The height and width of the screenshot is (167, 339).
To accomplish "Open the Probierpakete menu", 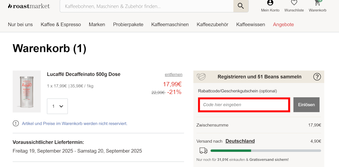I will [x=128, y=24].
